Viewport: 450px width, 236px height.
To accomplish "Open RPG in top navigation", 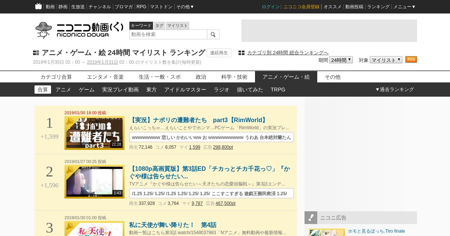I will point(141,7).
